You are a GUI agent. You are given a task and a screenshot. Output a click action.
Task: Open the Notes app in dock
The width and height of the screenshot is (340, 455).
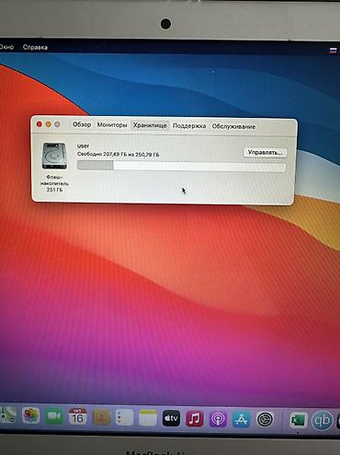[148, 418]
